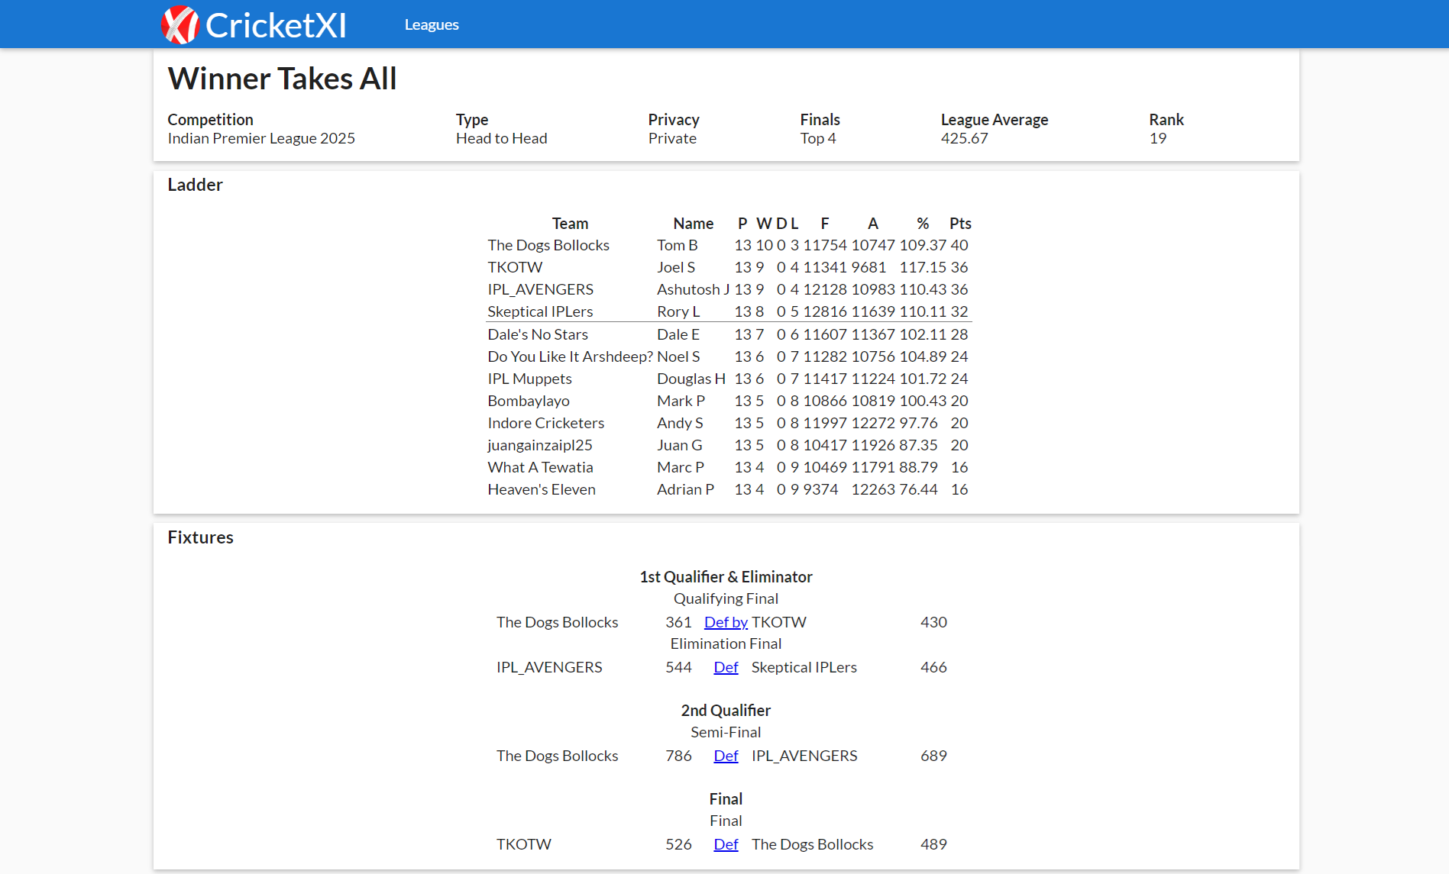The height and width of the screenshot is (874, 1449).
Task: Select IPL_AVENGERS team in the ladder
Action: [x=540, y=289]
